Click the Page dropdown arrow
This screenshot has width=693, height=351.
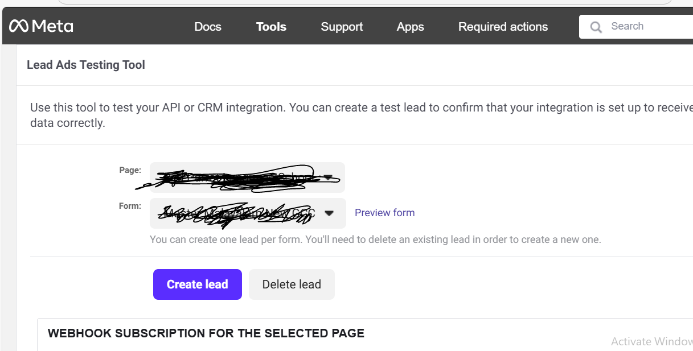[327, 177]
